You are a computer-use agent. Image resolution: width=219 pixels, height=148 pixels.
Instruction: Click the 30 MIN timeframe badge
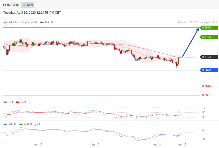(28, 5)
